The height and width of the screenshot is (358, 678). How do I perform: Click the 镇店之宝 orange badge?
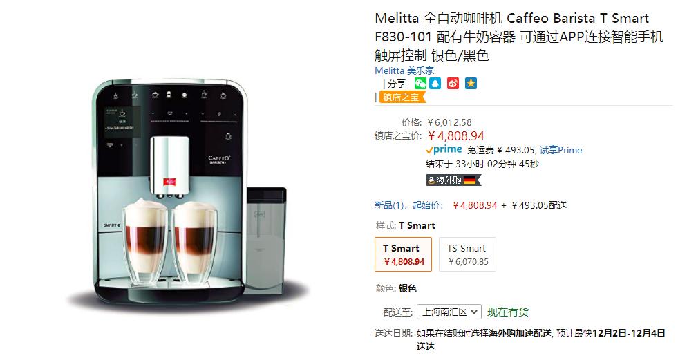(402, 97)
